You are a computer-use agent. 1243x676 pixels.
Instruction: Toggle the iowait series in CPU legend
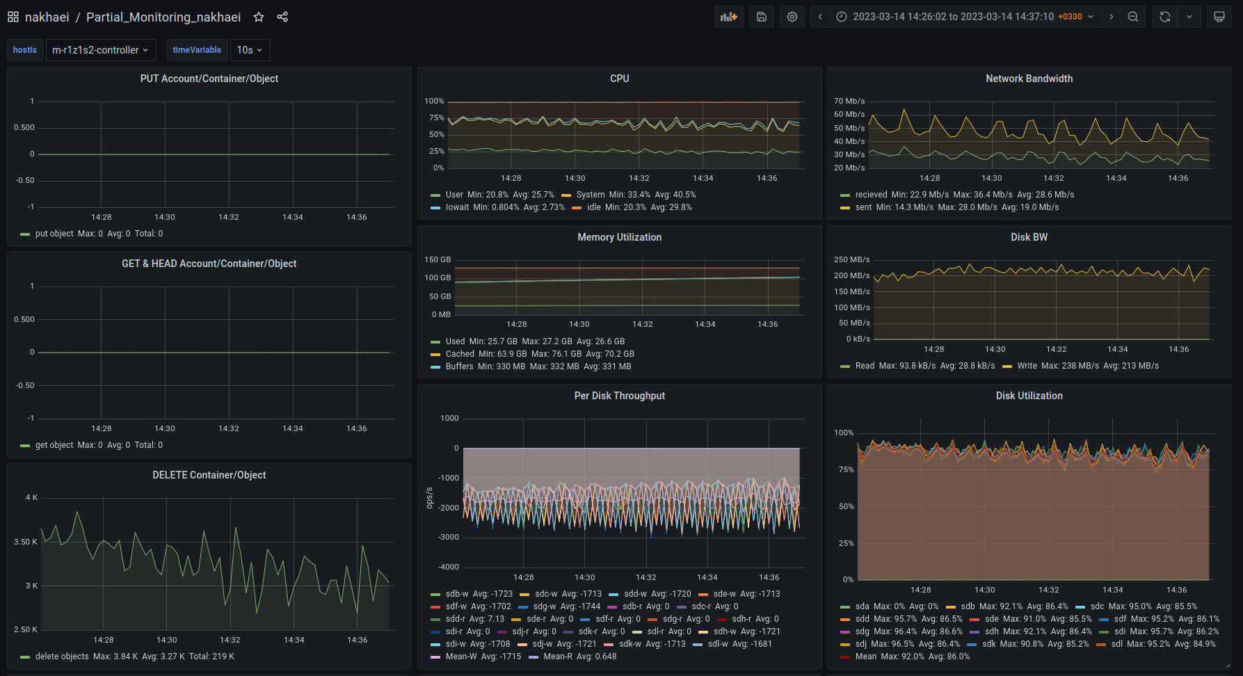click(457, 207)
